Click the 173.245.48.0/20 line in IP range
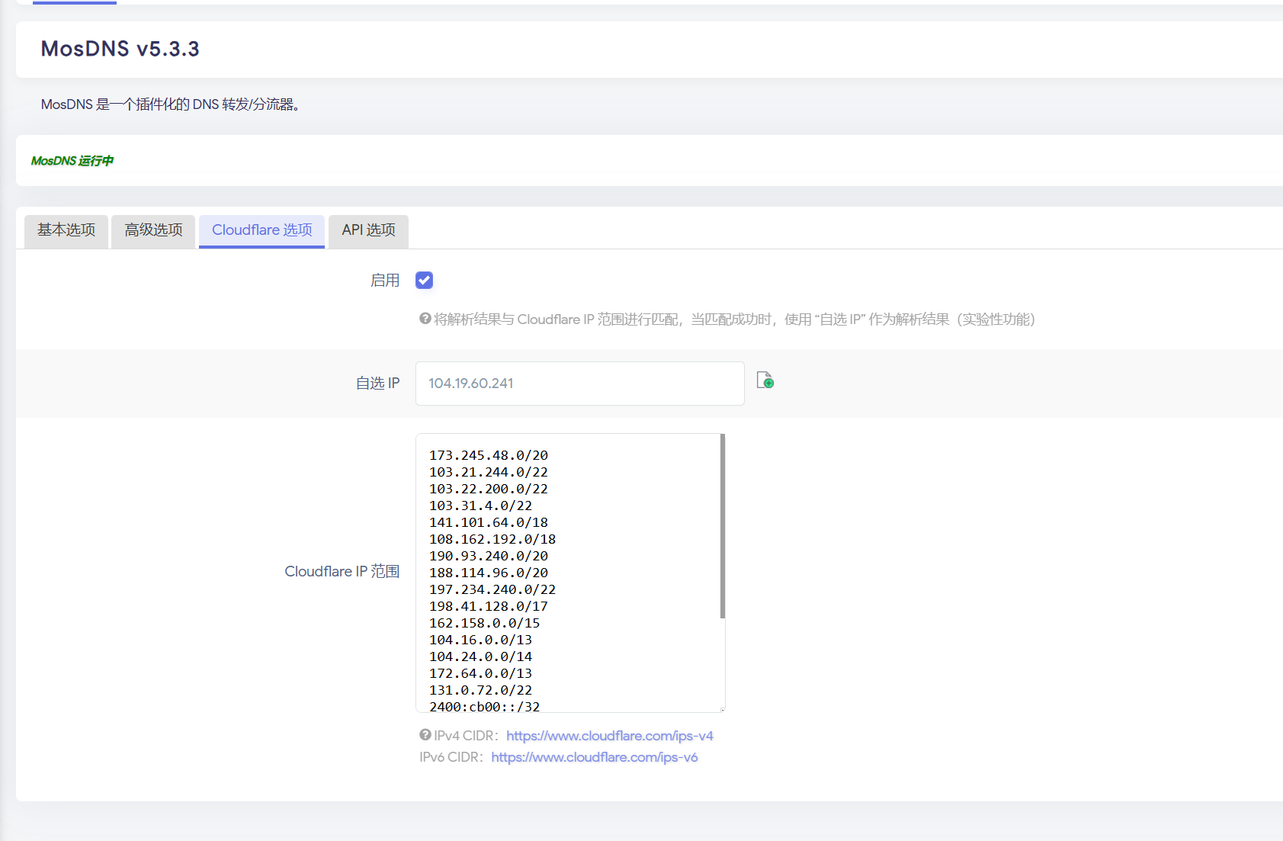1283x841 pixels. point(488,455)
